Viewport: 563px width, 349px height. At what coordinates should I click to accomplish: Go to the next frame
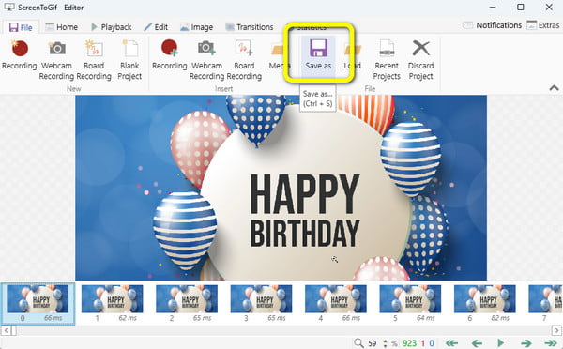(x=525, y=343)
